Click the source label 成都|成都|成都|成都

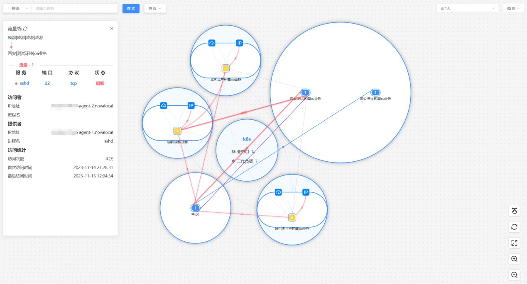point(25,38)
